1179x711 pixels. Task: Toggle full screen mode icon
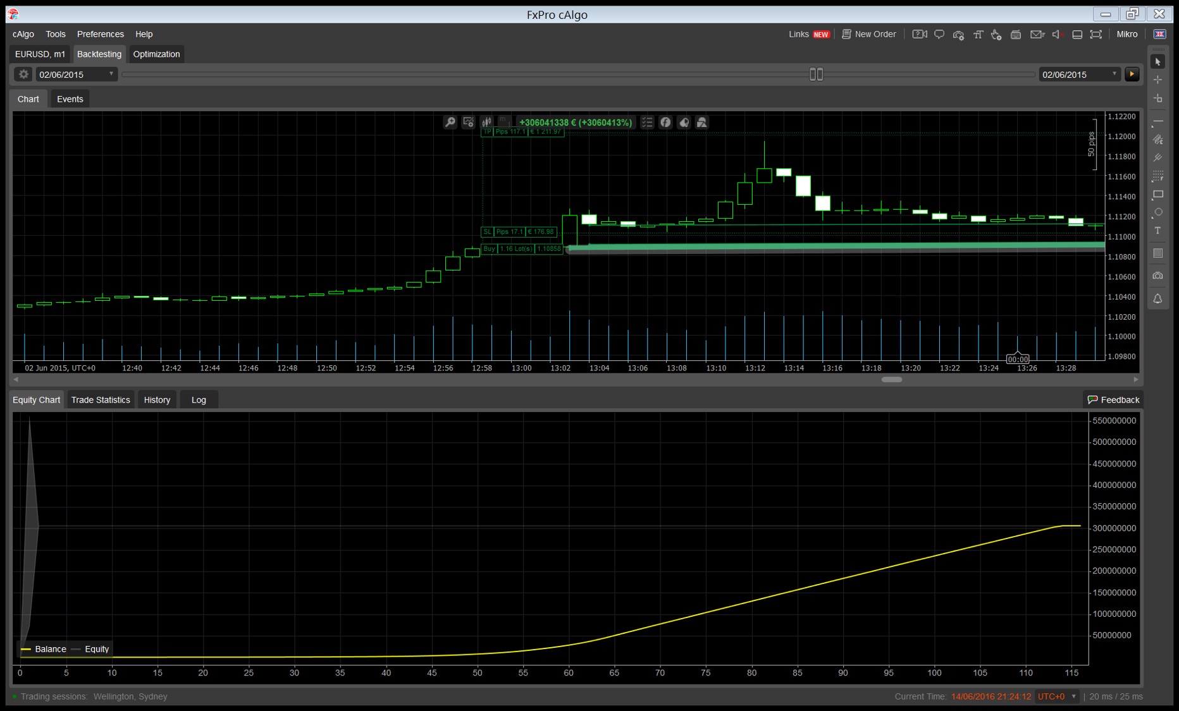pos(1096,34)
